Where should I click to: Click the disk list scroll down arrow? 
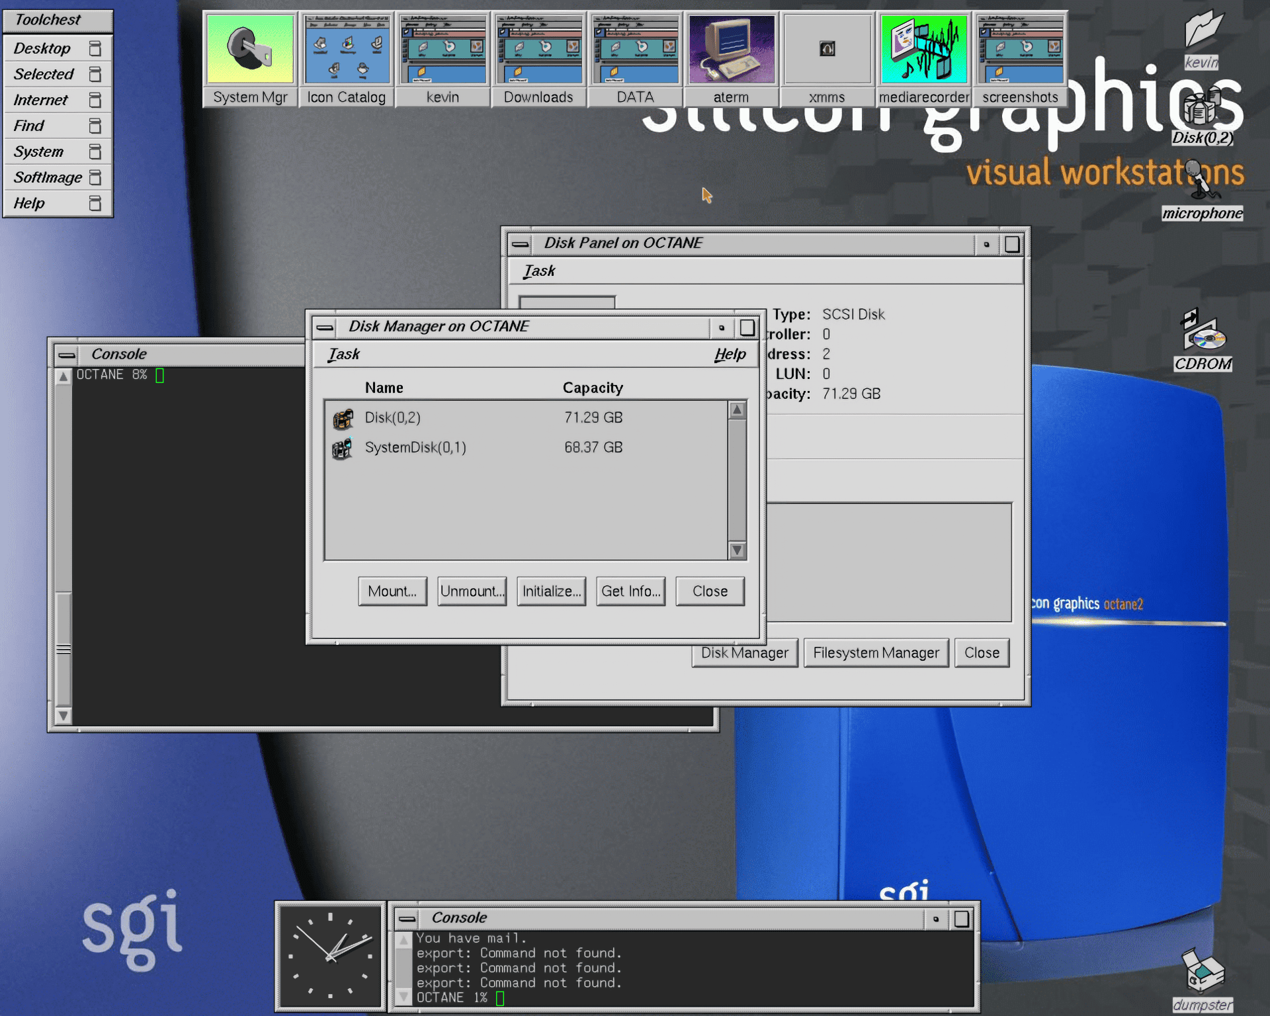(x=737, y=550)
